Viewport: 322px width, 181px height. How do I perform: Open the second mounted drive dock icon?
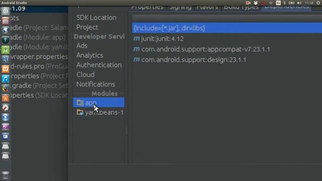(x=6, y=156)
